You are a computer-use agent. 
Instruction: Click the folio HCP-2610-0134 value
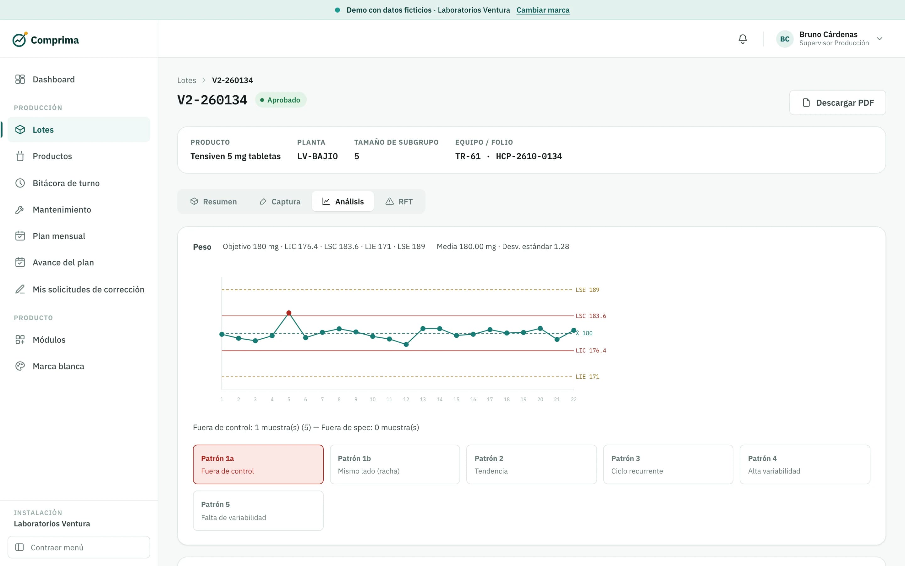(x=529, y=156)
